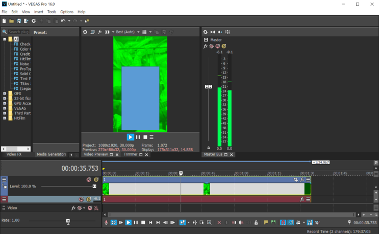Collapse the All folder in plug-in tree

click(5, 39)
